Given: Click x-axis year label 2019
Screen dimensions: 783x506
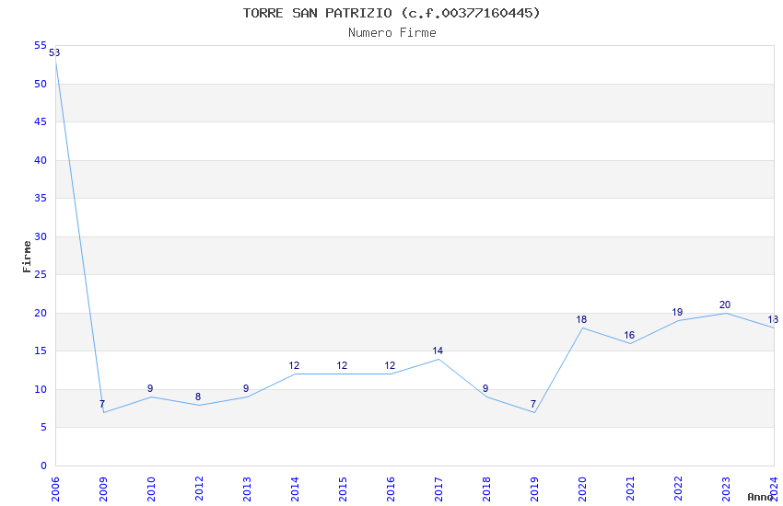Looking at the screenshot, I should click(x=535, y=489).
